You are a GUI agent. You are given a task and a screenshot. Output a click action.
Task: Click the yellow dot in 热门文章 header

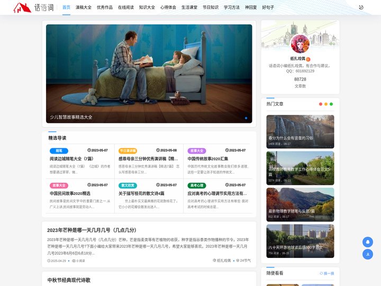326,104
